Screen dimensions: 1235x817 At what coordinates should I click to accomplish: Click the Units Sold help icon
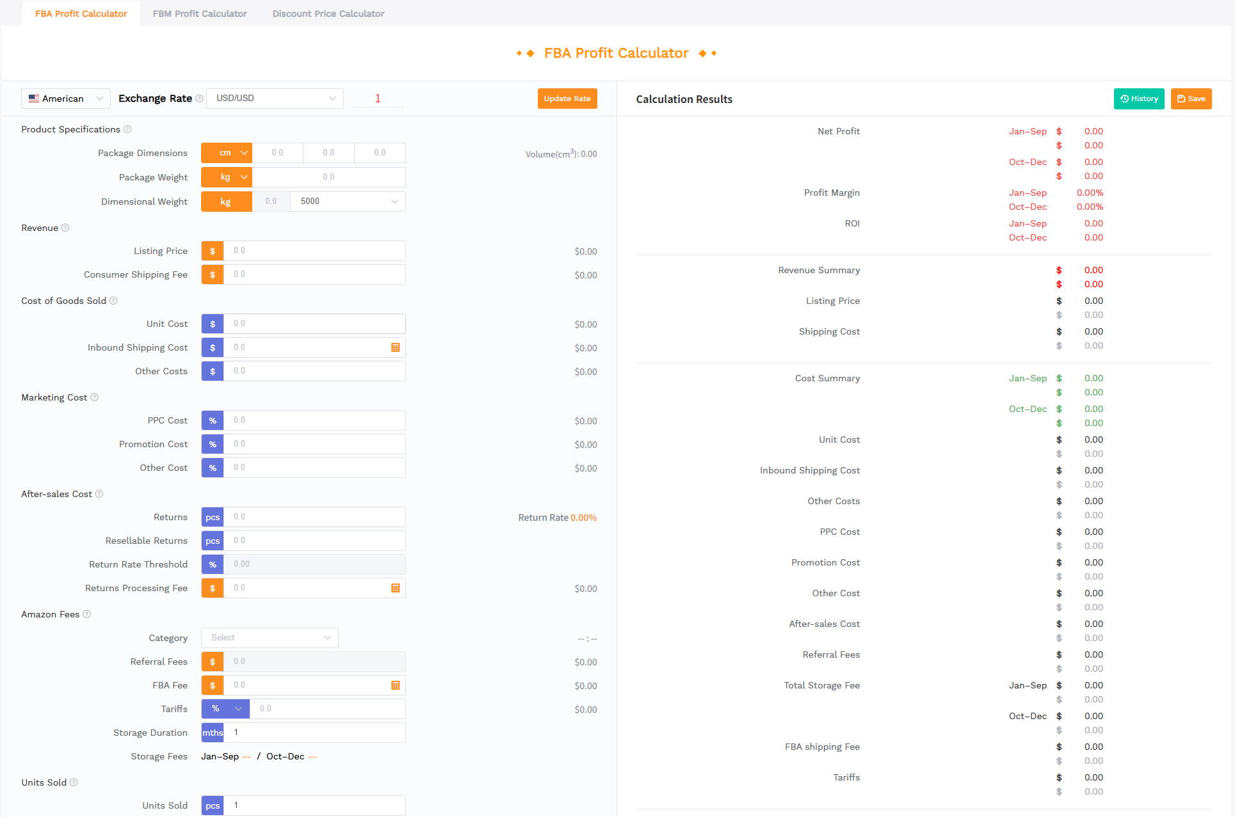(74, 782)
